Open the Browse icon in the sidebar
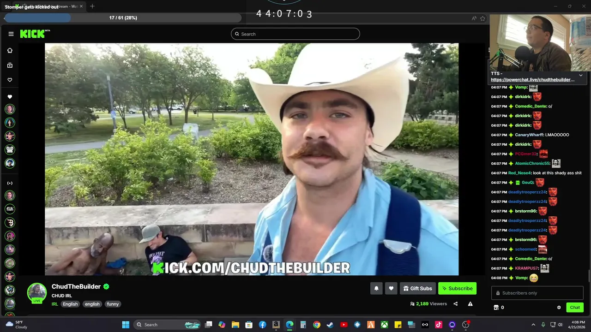The width and height of the screenshot is (591, 332). click(x=10, y=65)
